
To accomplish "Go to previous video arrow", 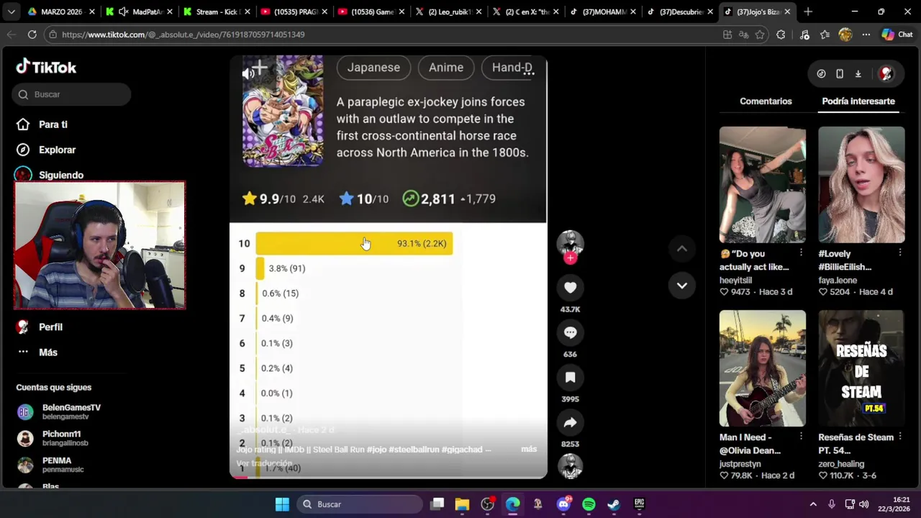I will (681, 249).
